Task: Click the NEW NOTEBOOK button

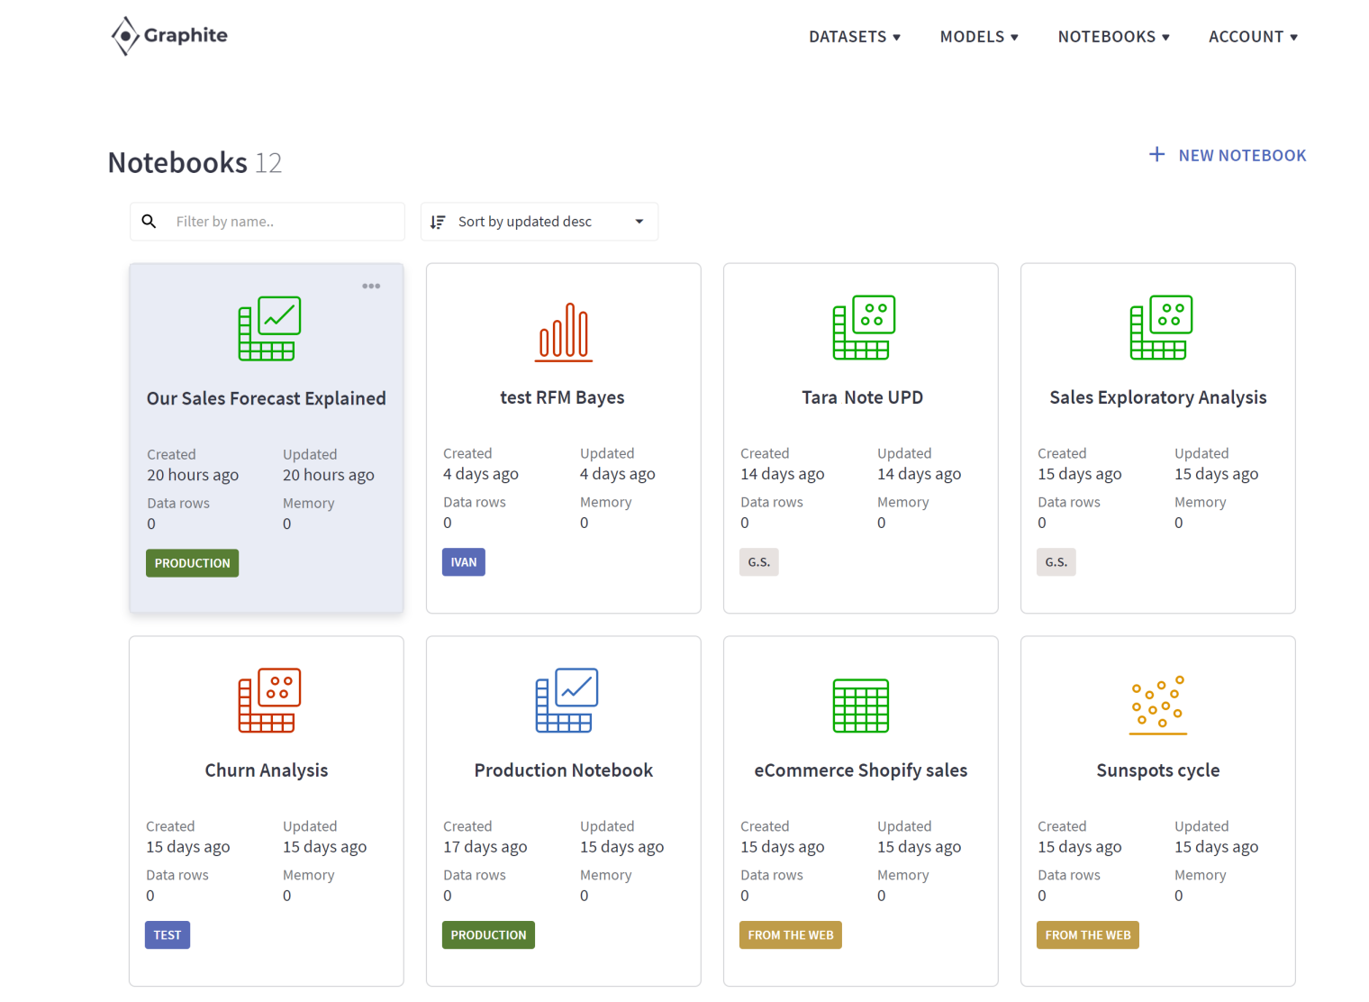Action: [x=1242, y=154]
